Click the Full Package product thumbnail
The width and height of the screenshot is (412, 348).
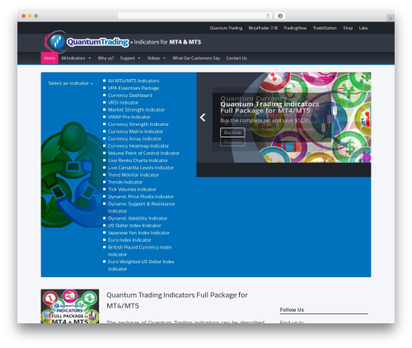point(70,306)
